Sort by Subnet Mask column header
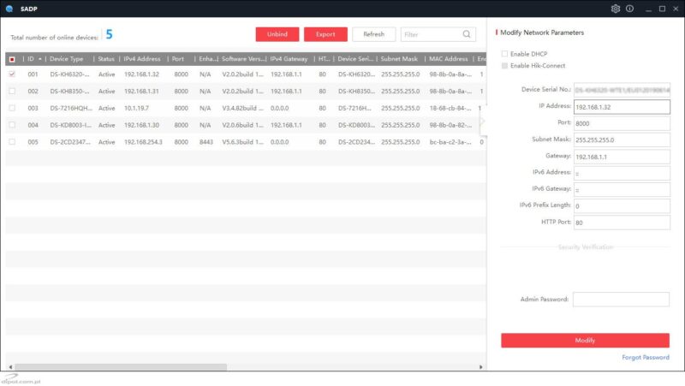Image resolution: width=685 pixels, height=386 pixels. (x=399, y=59)
